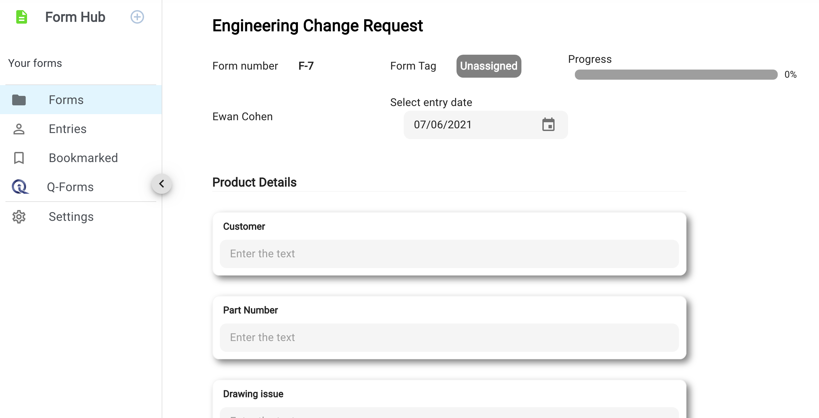
Task: Click the form progress bar
Action: coord(676,75)
